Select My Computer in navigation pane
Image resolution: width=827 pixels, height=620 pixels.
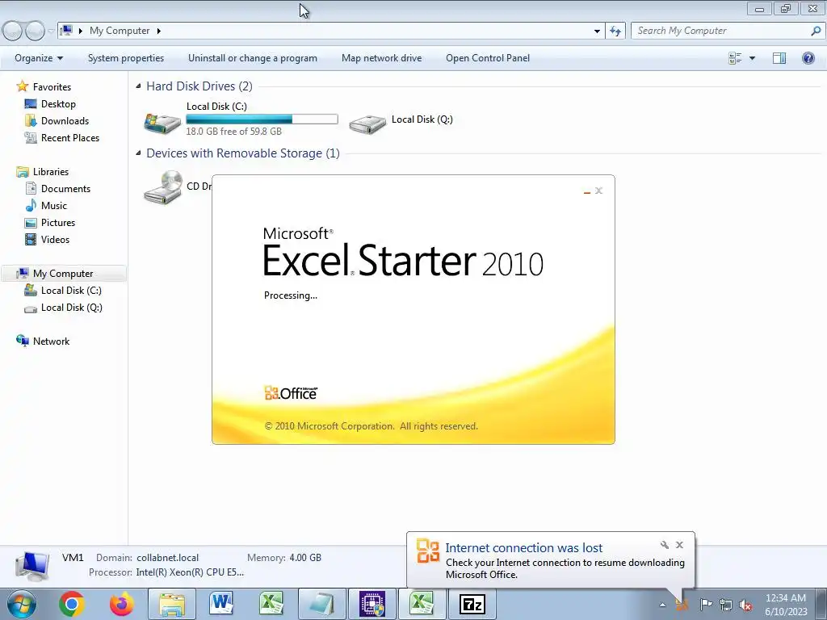coord(63,273)
